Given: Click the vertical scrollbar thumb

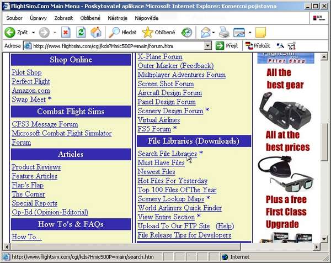Looking at the screenshot, I should 324,143.
